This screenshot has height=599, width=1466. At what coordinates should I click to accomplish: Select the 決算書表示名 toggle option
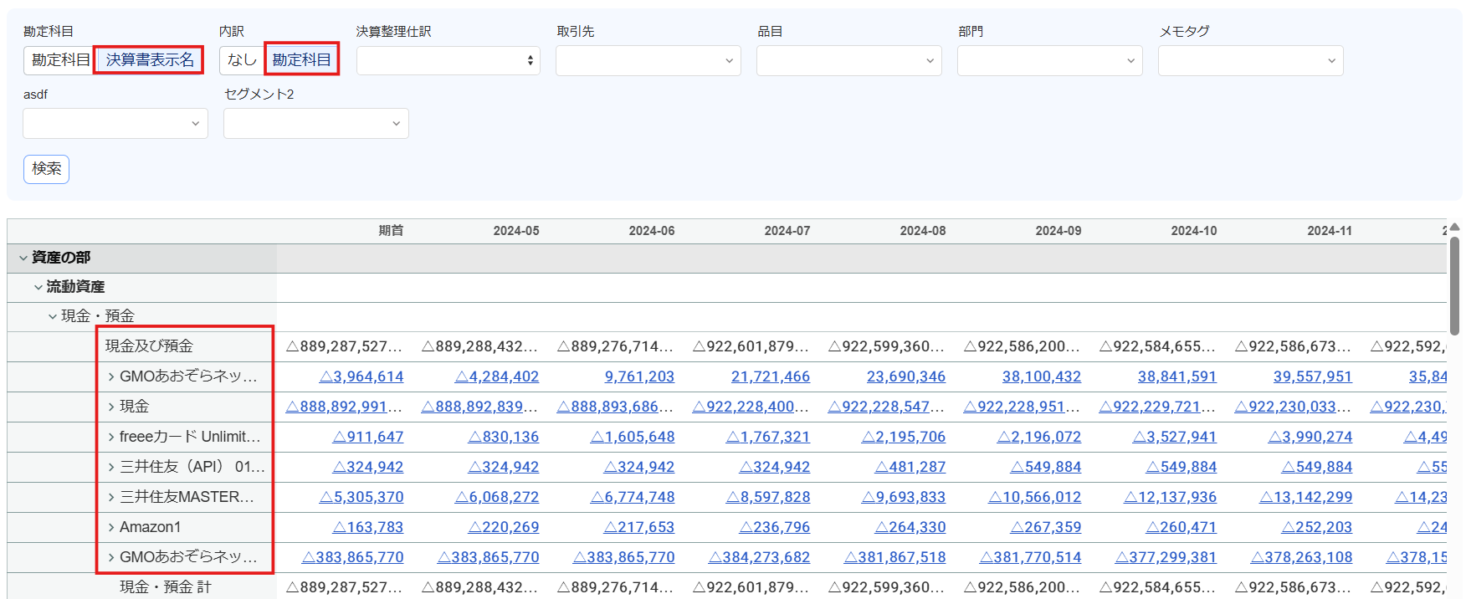[150, 60]
